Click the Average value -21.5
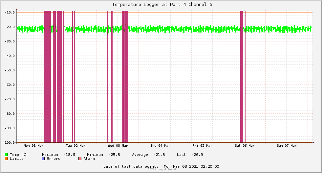 [159, 155]
